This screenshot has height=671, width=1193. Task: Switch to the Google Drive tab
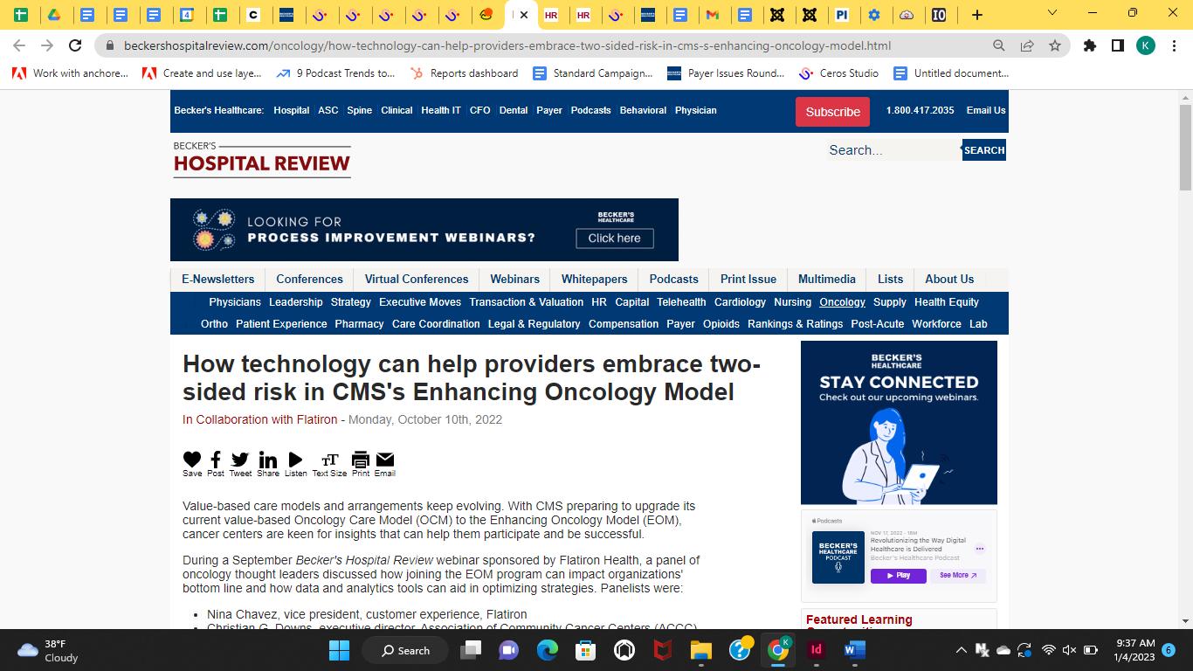pos(53,15)
